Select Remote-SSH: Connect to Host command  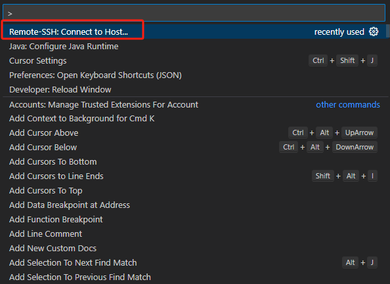(194, 31)
